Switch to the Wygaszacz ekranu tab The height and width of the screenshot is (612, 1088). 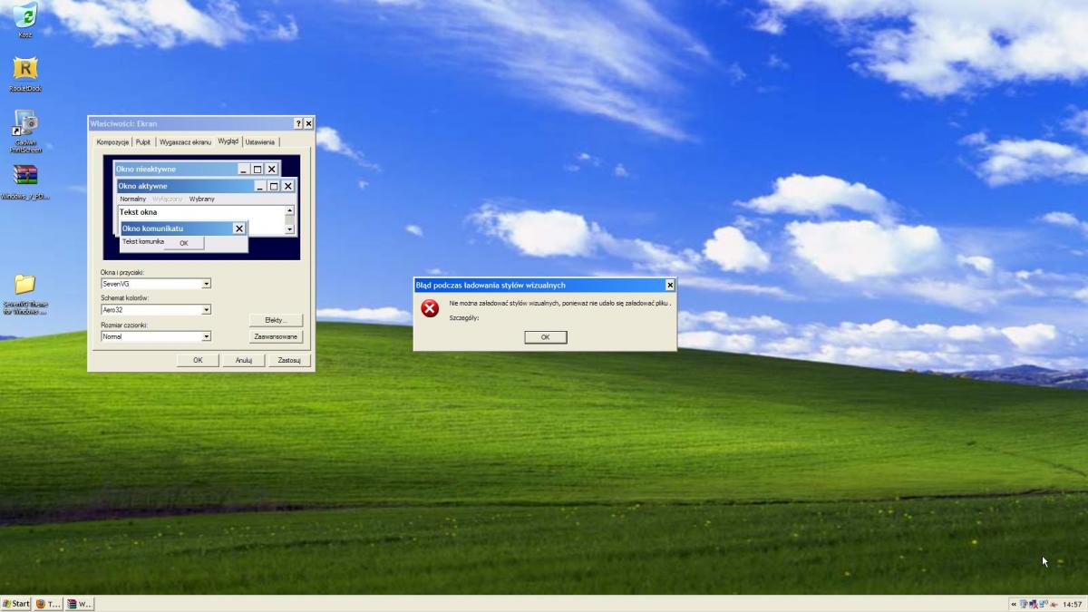coord(185,142)
